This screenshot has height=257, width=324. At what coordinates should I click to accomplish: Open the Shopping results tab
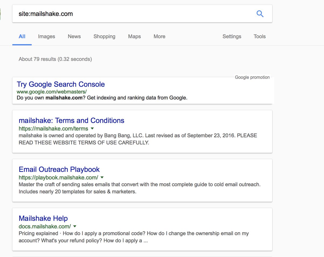[104, 36]
